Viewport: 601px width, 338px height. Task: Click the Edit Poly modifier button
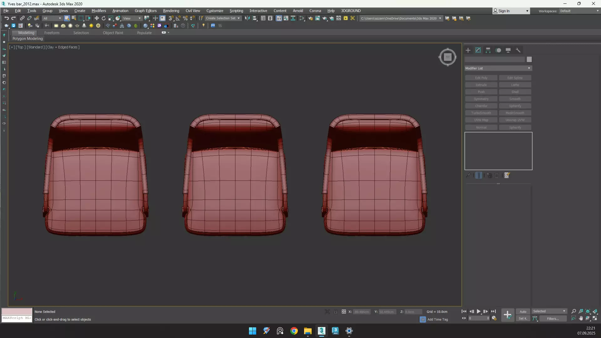point(481,78)
